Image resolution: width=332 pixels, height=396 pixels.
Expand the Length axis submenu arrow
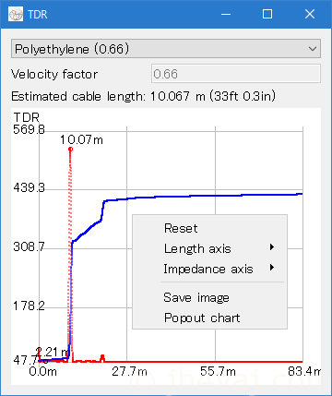coord(272,247)
